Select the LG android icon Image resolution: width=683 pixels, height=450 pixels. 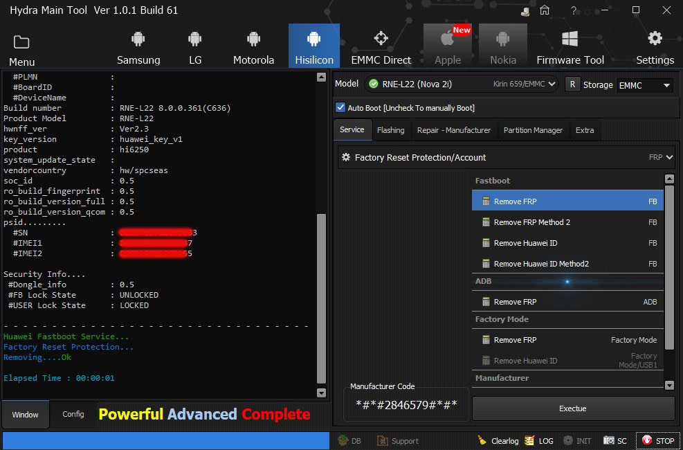tap(195, 40)
